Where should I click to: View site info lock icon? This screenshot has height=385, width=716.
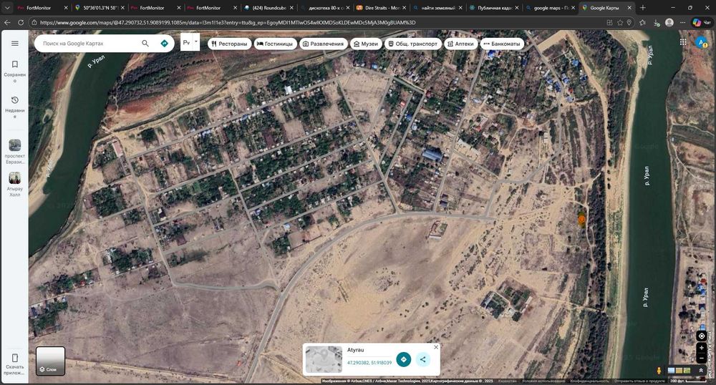click(34, 22)
